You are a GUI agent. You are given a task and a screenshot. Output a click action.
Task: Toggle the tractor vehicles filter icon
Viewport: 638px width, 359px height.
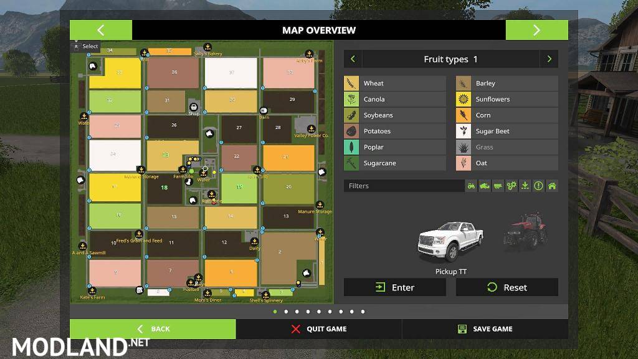471,186
